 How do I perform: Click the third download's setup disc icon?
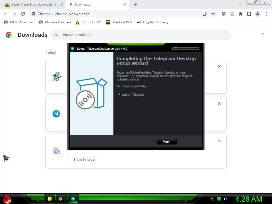(x=56, y=151)
